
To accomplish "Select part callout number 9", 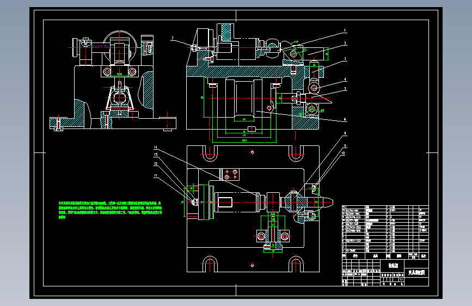I will click(345, 146).
